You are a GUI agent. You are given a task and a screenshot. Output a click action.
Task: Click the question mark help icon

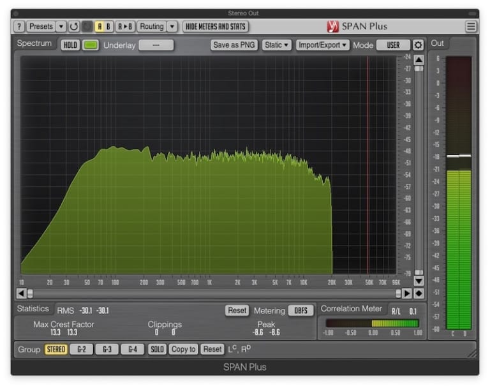point(19,27)
